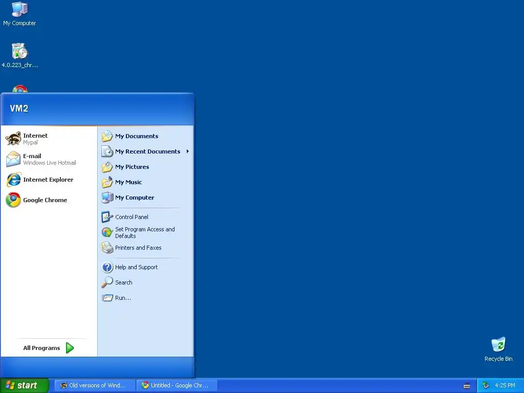
Task: Select My Pictures menu entry text
Action: 132,167
